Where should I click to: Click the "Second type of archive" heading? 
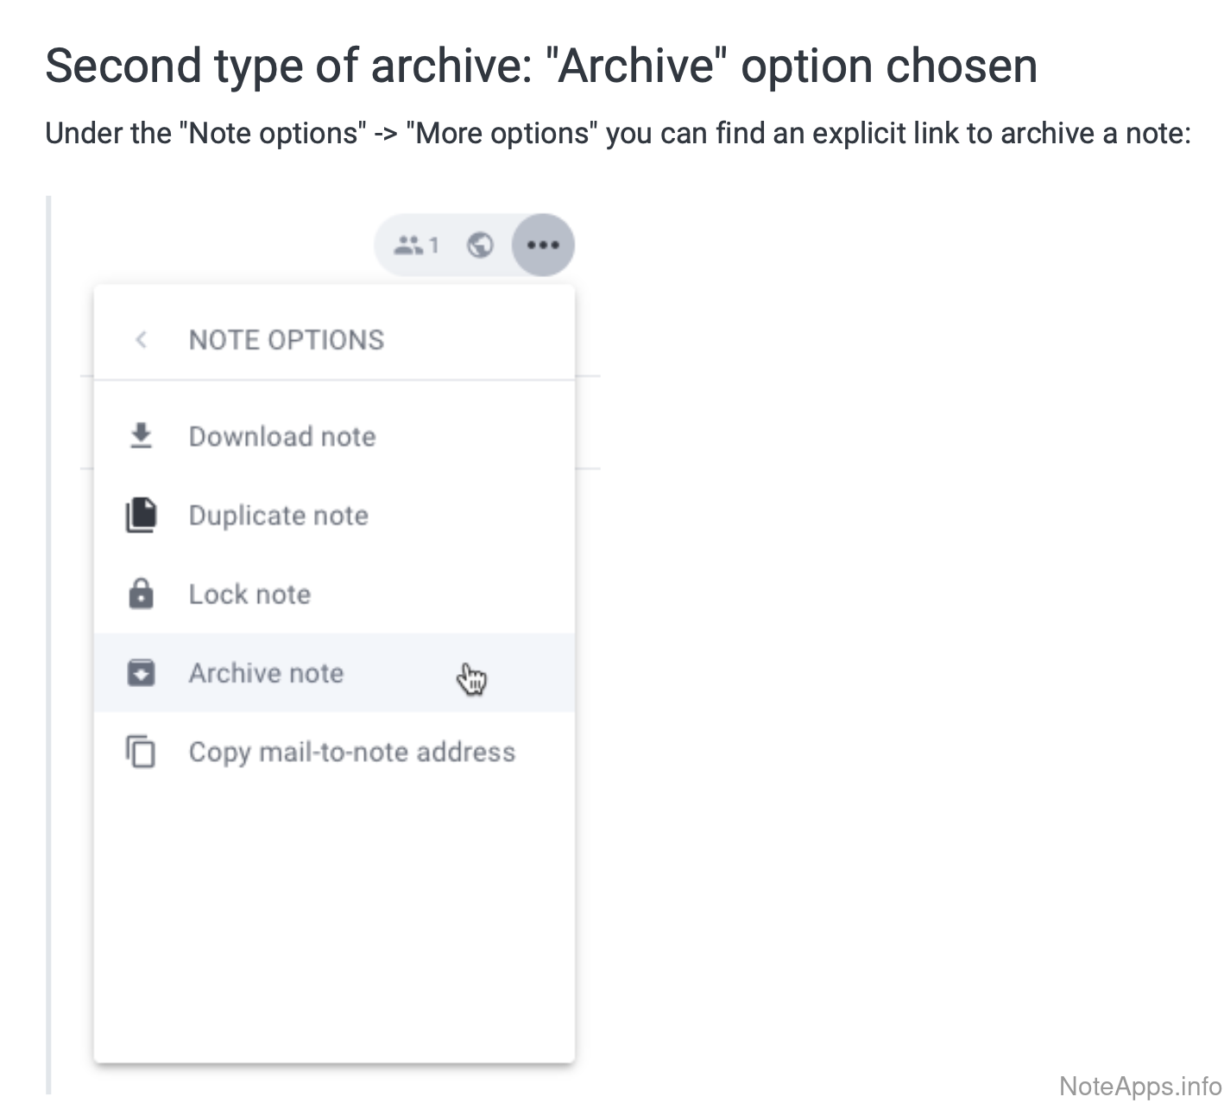click(x=541, y=66)
